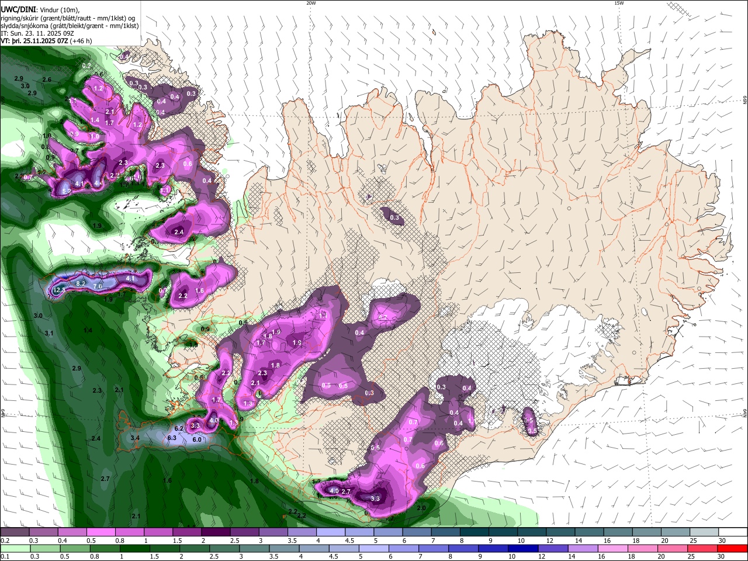Click the 2.6 value near top-left corner
This screenshot has width=748, height=561.
[47, 79]
